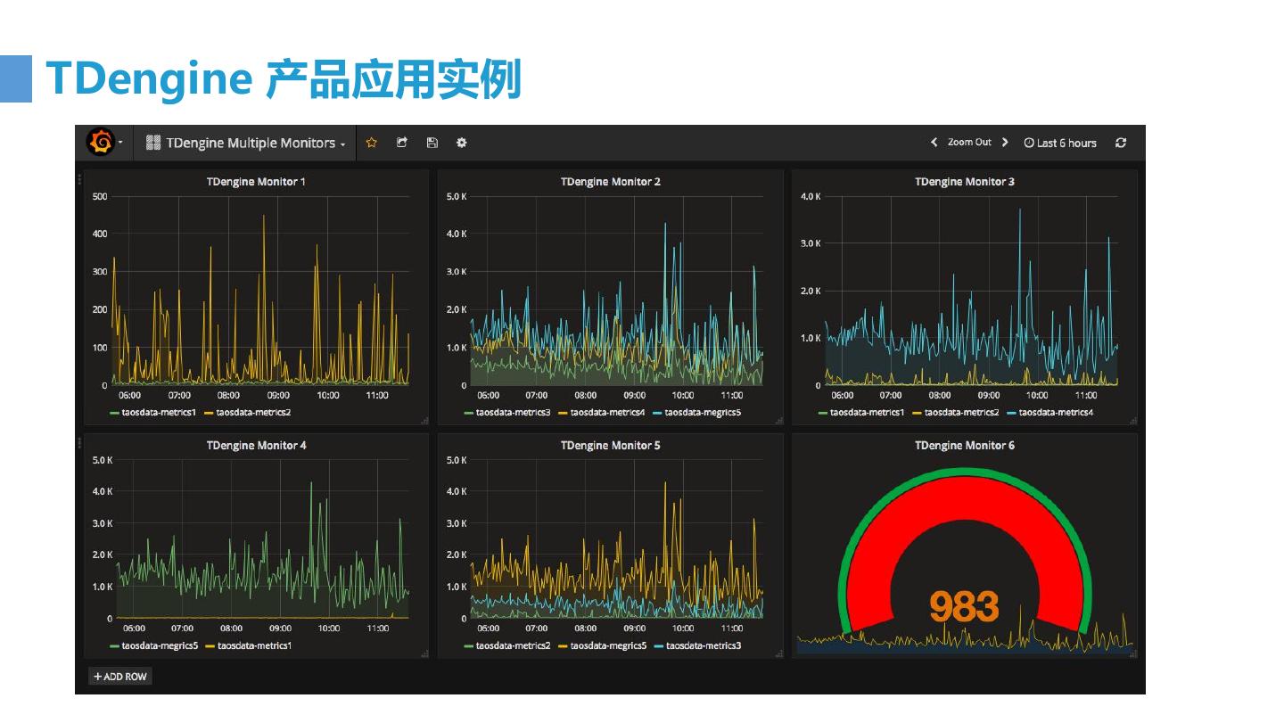Save the dashboard with the floppy disk icon
Viewport: 1284px width, 723px height.
click(432, 143)
